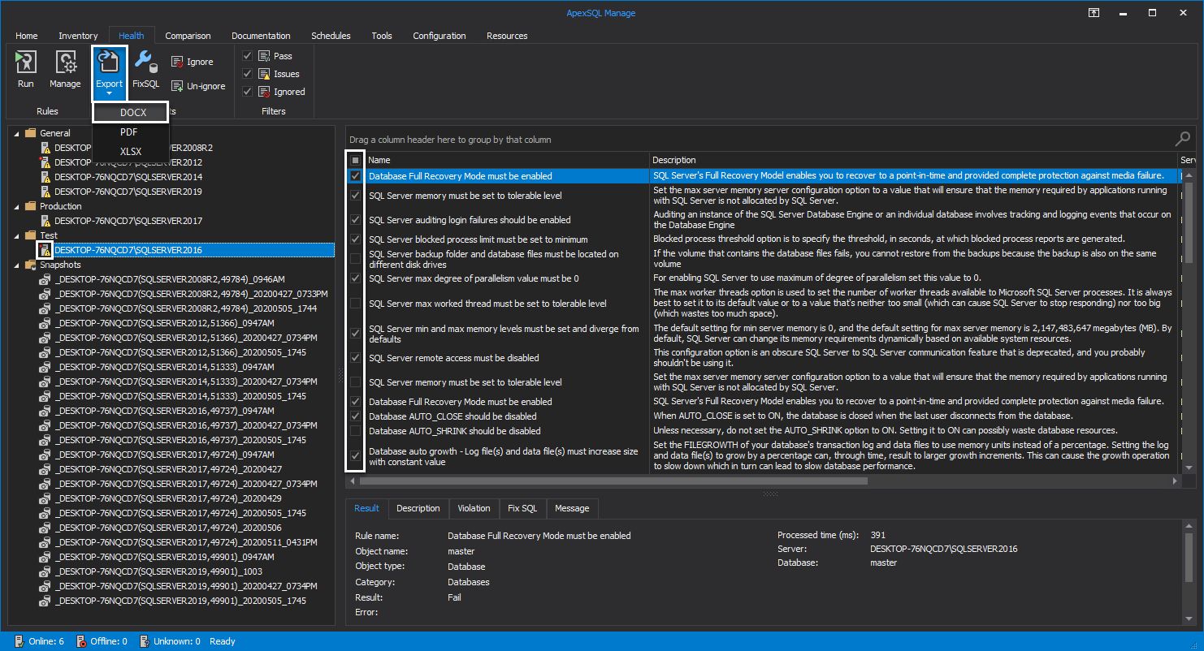The height and width of the screenshot is (651, 1204).
Task: Toggle the Ignored filter checkbox
Action: coord(248,92)
